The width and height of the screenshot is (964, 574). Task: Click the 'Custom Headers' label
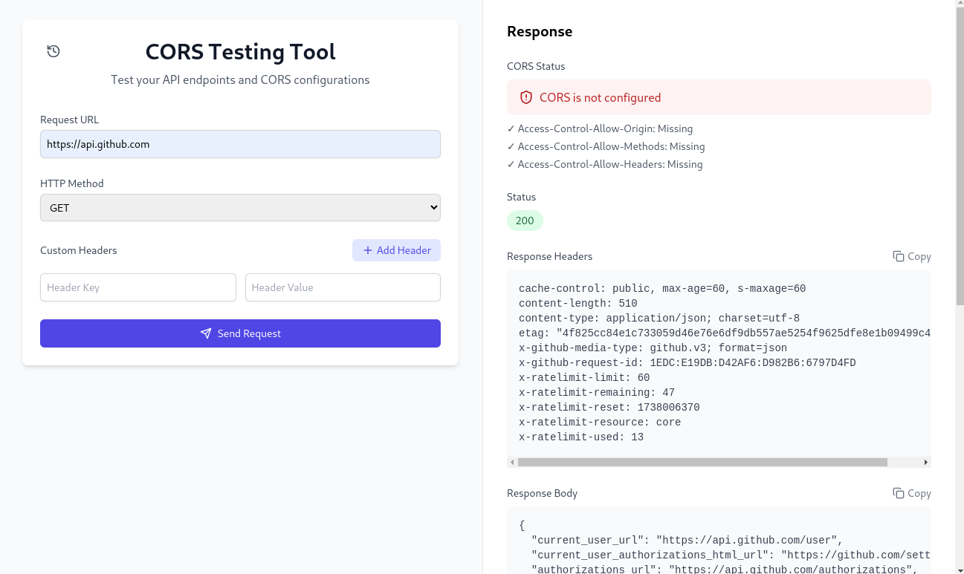point(79,250)
